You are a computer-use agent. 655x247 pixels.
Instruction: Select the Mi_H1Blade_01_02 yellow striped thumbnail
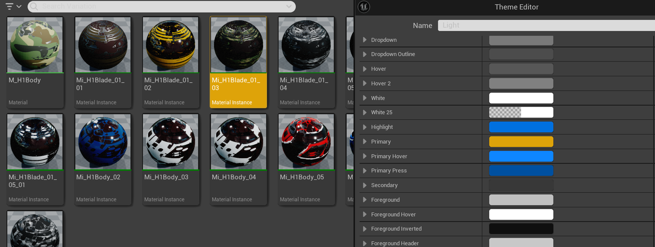(171, 45)
